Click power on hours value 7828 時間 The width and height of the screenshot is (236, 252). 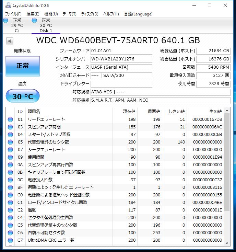(x=213, y=84)
